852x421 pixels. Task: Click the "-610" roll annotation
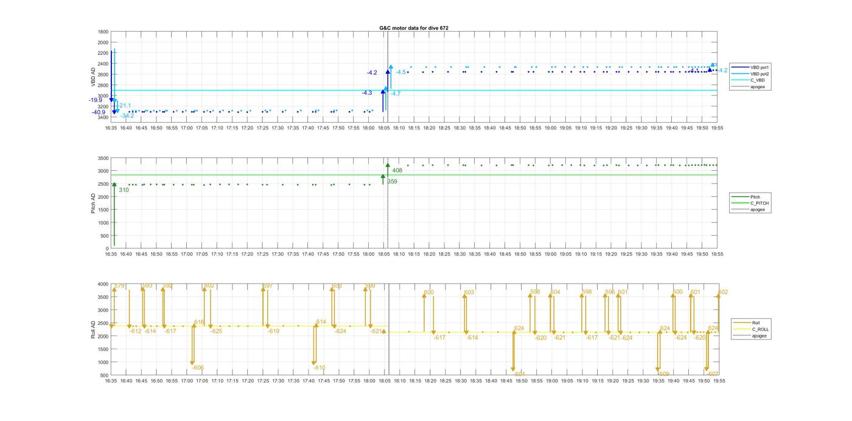tap(319, 368)
